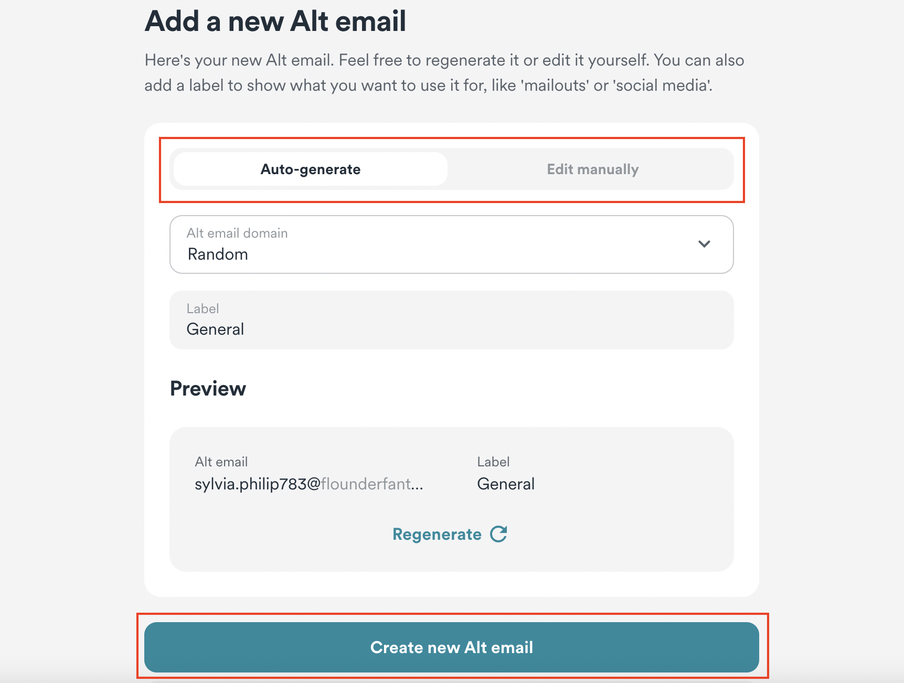
Task: Click the truncated flounderfant domain text
Action: click(371, 484)
